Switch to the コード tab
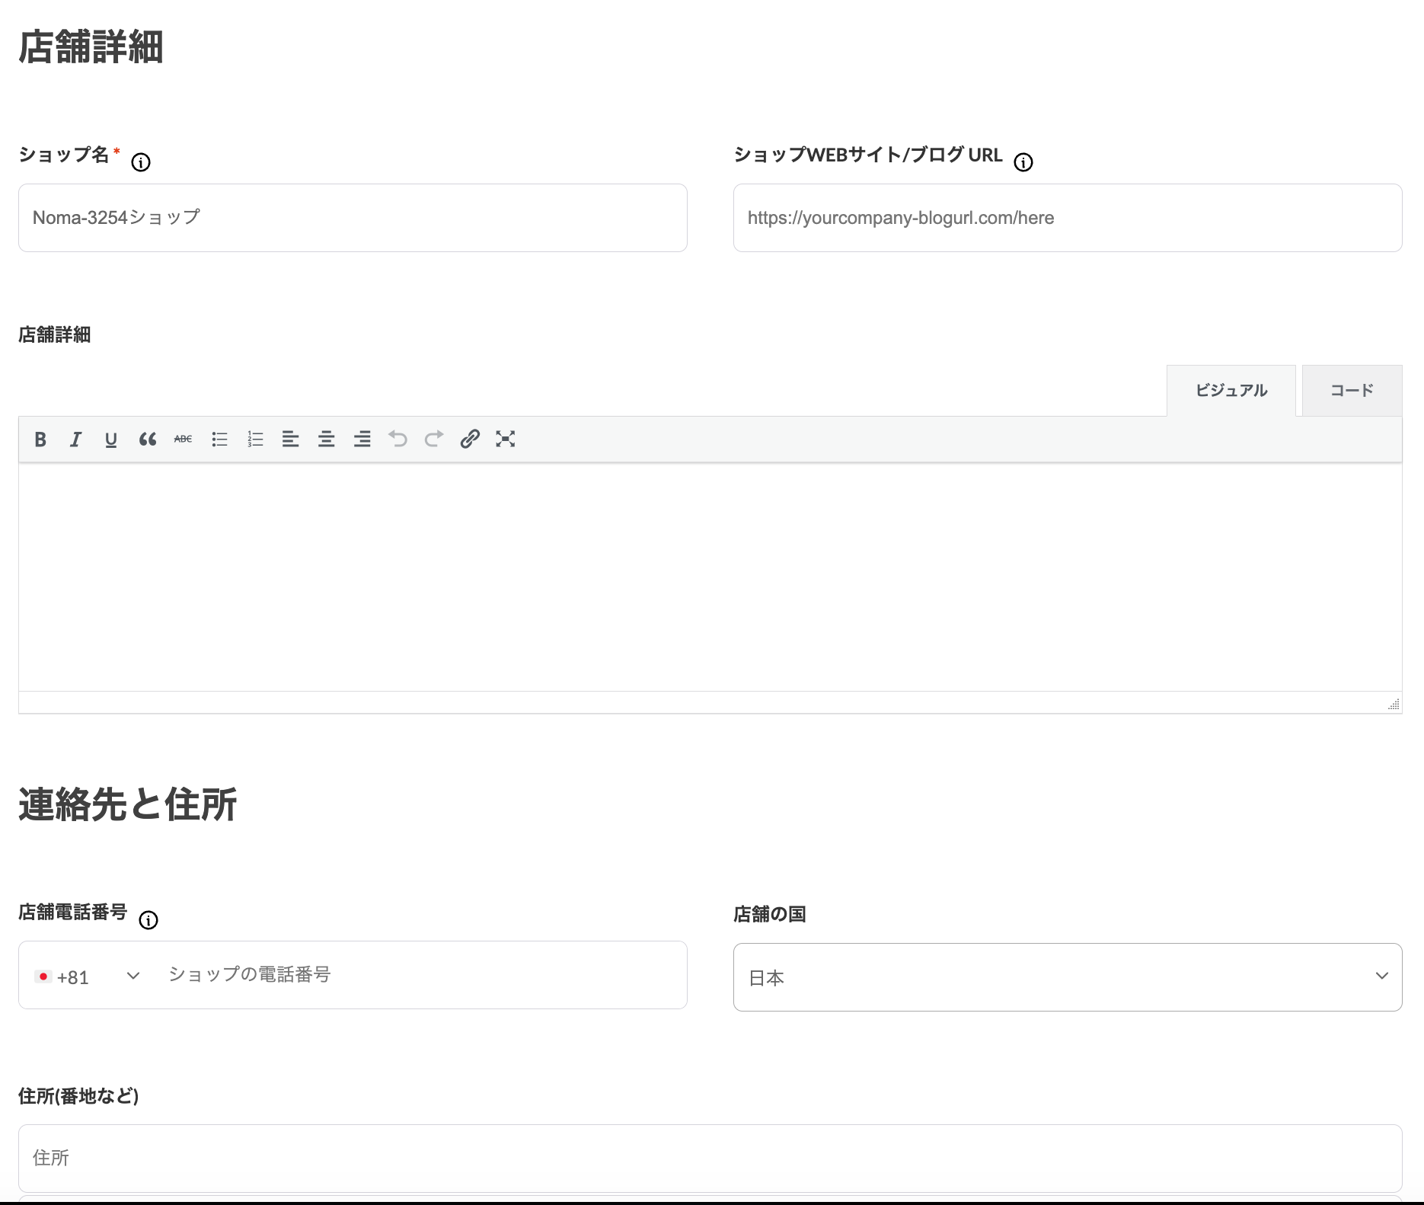 pos(1352,391)
